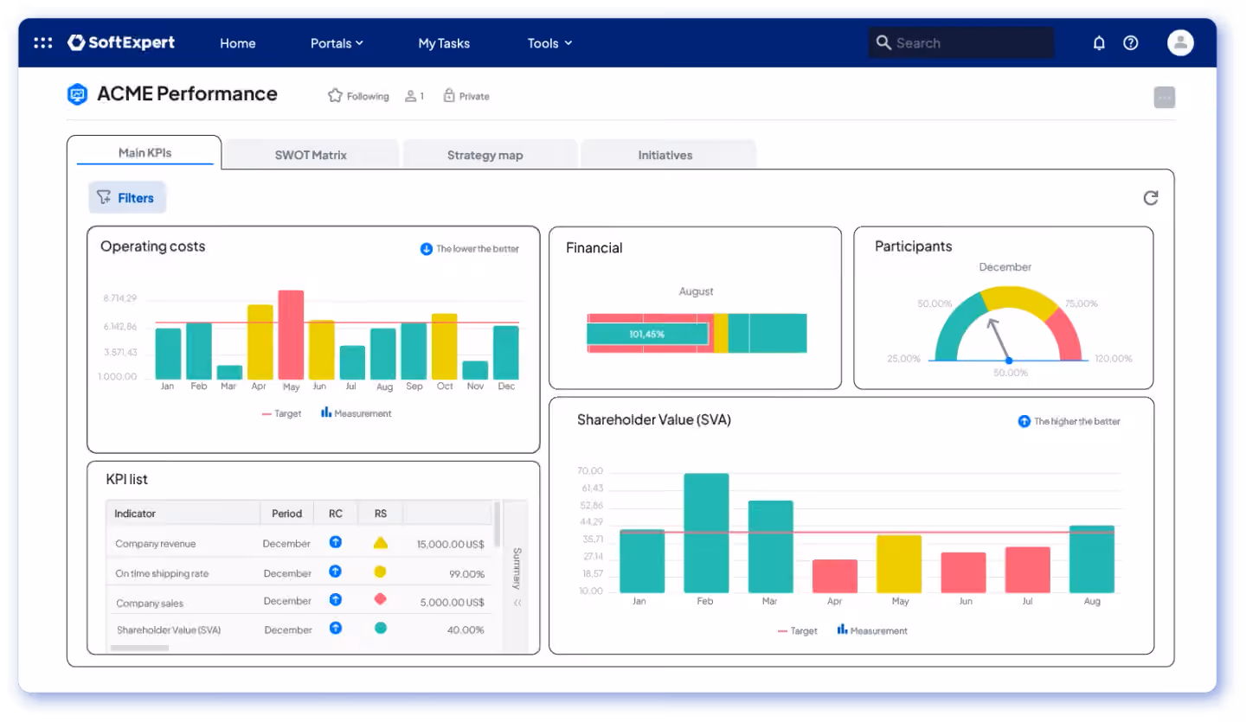Click the Feb bar in Shareholder Value chart
1246x722 pixels.
point(706,533)
